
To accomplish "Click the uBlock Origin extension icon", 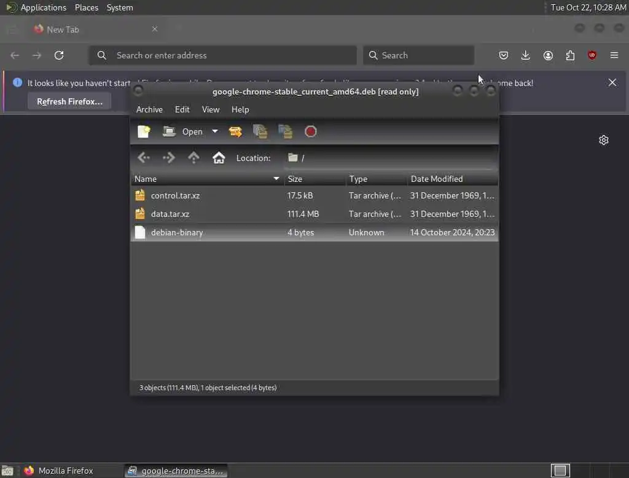I will (x=592, y=55).
